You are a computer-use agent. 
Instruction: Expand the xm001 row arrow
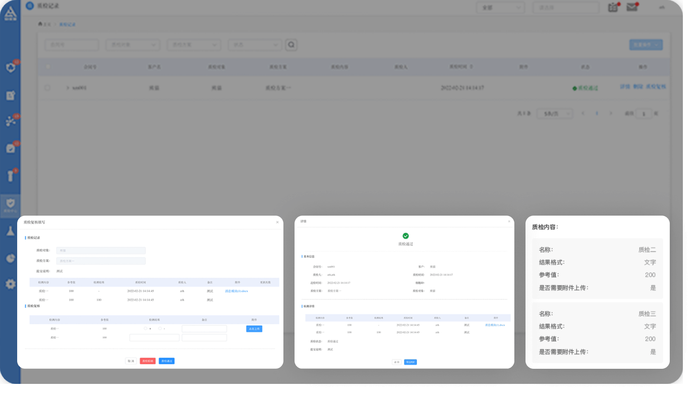tap(68, 88)
